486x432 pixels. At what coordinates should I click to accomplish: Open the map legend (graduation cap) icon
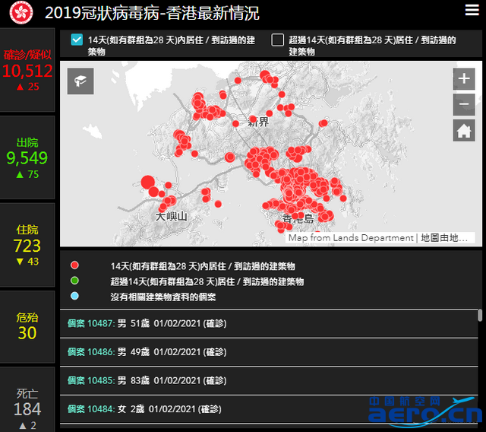tap(80, 81)
